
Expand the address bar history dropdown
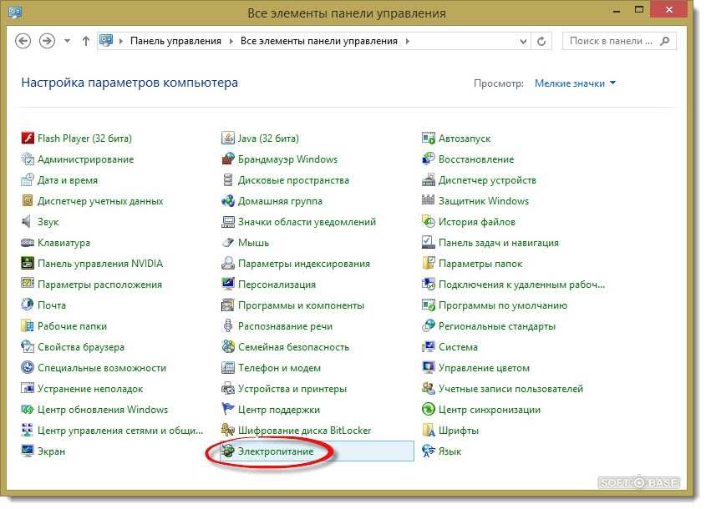pos(523,42)
